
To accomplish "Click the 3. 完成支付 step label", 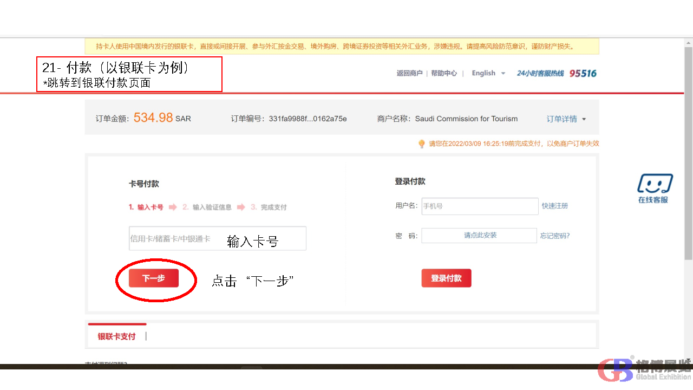I will 269,207.
